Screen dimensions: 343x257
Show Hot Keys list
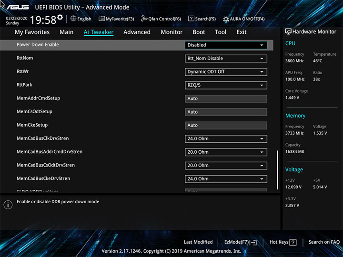279,242
